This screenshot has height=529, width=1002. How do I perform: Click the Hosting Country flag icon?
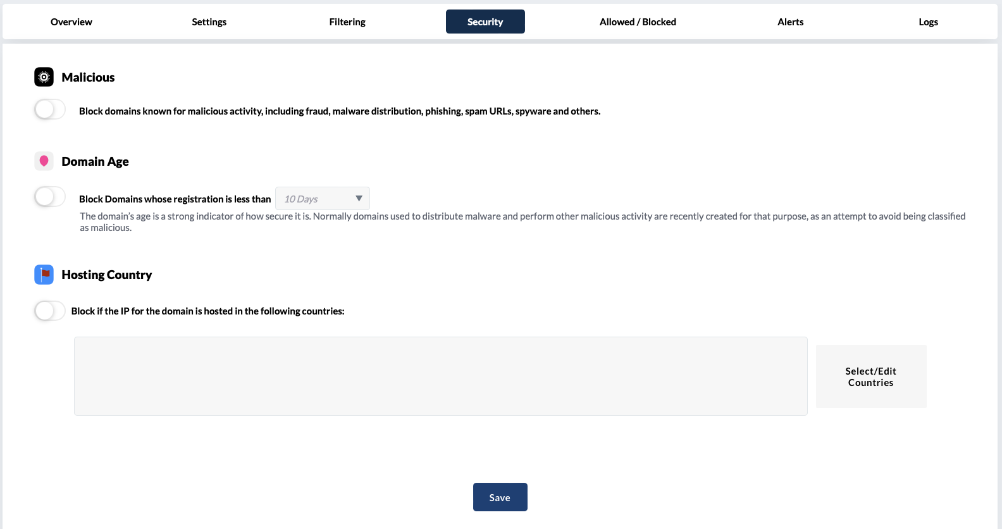[x=44, y=275]
